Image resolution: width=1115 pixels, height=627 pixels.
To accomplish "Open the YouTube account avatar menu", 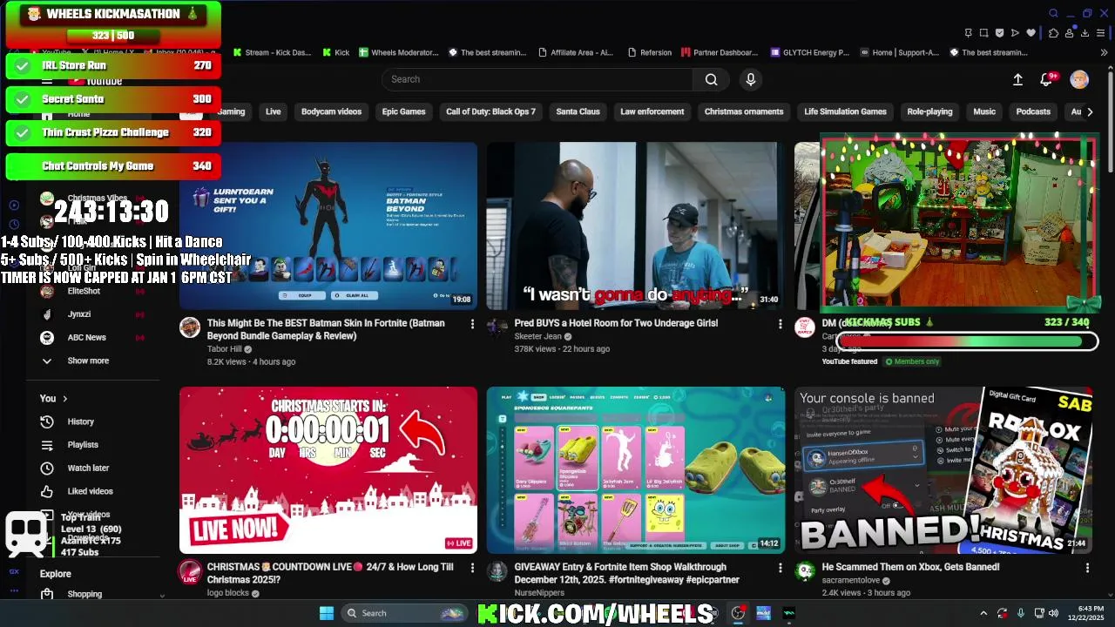I will pyautogui.click(x=1079, y=79).
